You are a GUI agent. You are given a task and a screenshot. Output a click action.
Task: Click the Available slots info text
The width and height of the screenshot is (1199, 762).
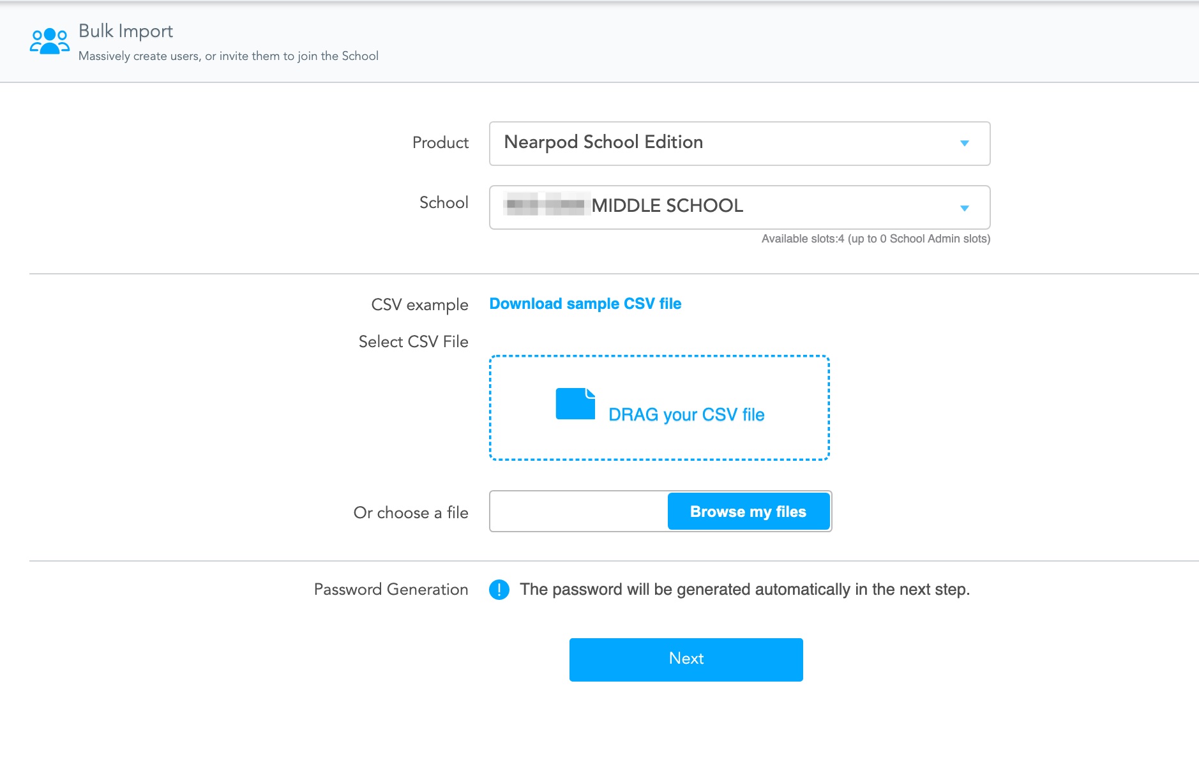point(875,239)
